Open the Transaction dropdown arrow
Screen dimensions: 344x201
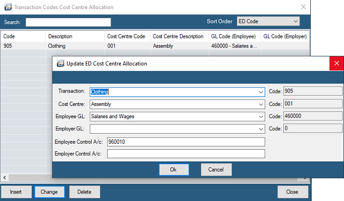point(261,92)
